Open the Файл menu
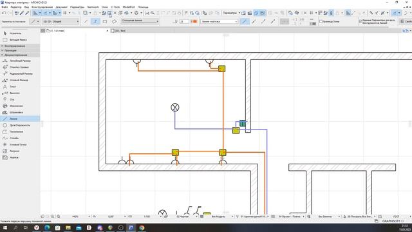This screenshot has height=232, width=412. pyautogui.click(x=5, y=7)
